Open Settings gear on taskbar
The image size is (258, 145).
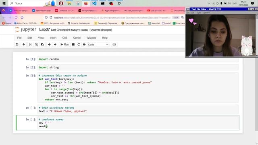pyautogui.click(x=119, y=3)
